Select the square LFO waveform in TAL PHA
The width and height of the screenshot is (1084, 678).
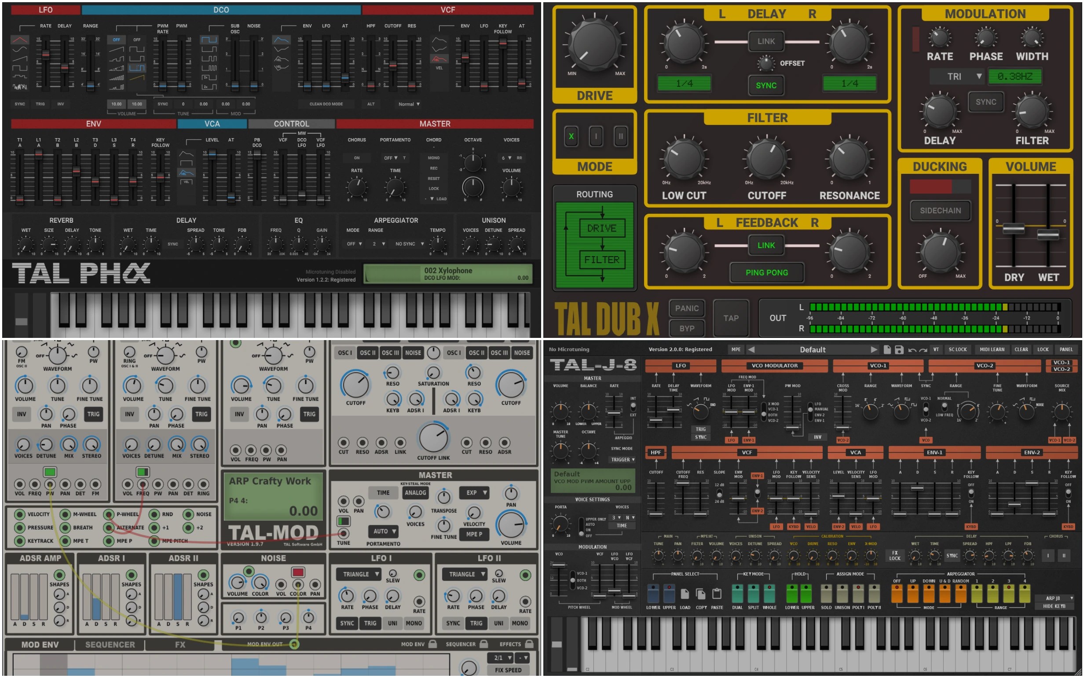coord(19,68)
